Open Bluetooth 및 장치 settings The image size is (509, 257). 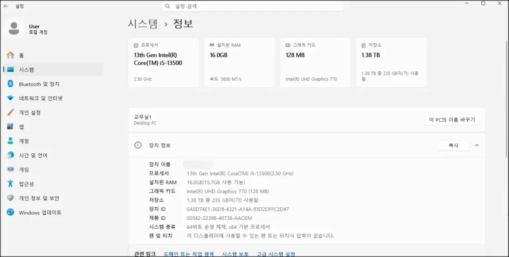[x=53, y=84]
